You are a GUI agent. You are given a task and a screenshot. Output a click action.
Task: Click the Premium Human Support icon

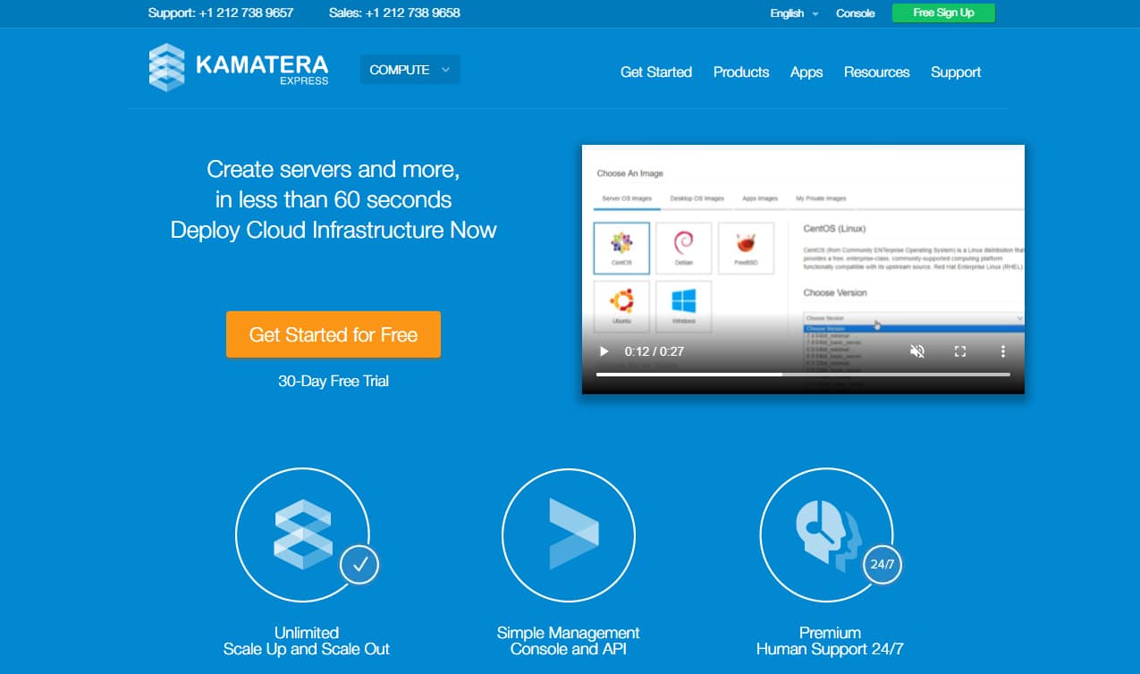click(826, 534)
